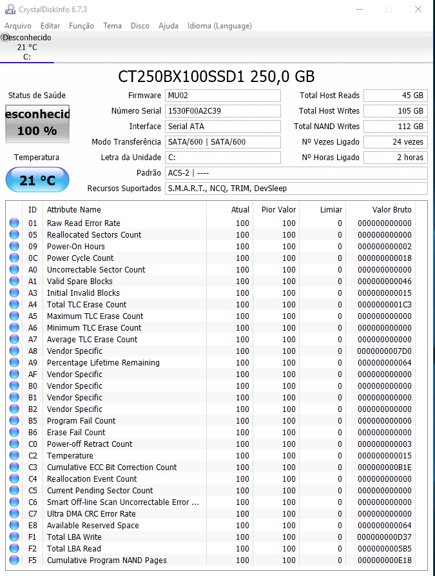
Task: Open the Tema menu
Action: (x=112, y=26)
